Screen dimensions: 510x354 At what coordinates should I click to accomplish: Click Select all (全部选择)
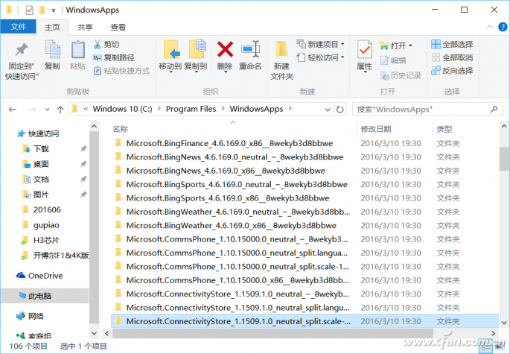coord(452,44)
